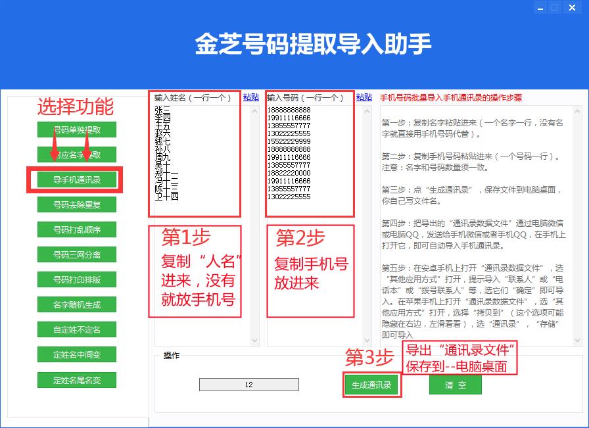Select 号码打乱顺序 to shuffle numbers
Image resolution: width=589 pixels, height=428 pixels.
(76, 229)
